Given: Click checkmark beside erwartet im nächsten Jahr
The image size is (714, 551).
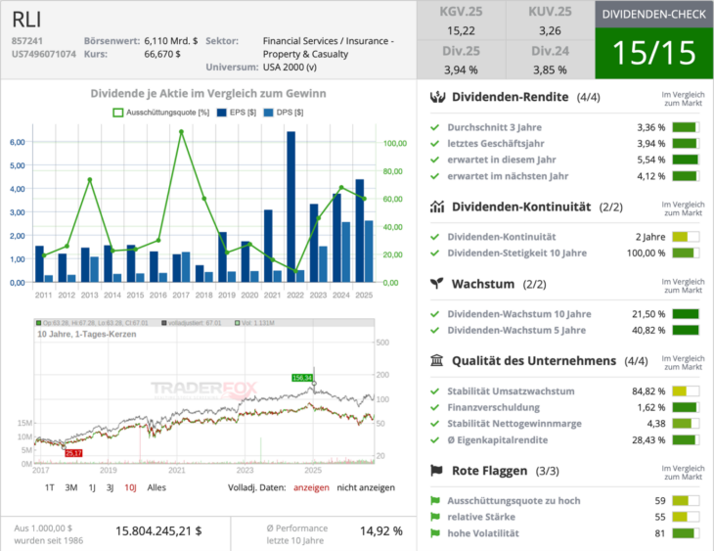Looking at the screenshot, I should 435,176.
